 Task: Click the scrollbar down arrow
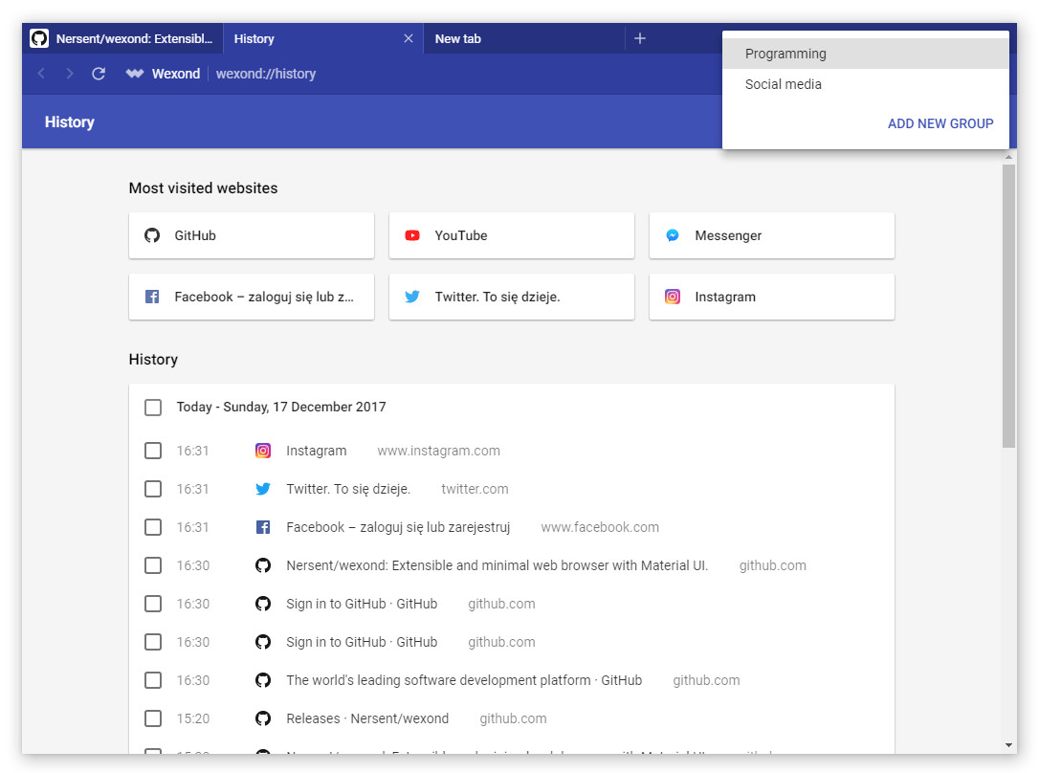[1009, 745]
